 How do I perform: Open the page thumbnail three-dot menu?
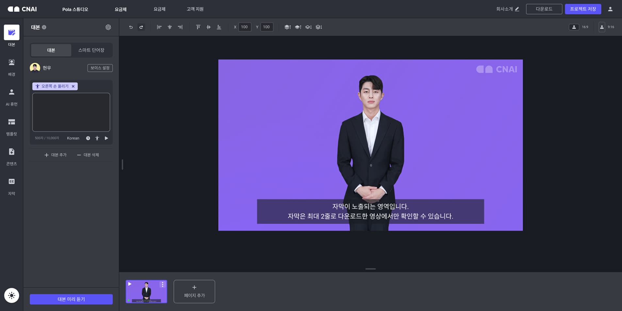point(162,285)
